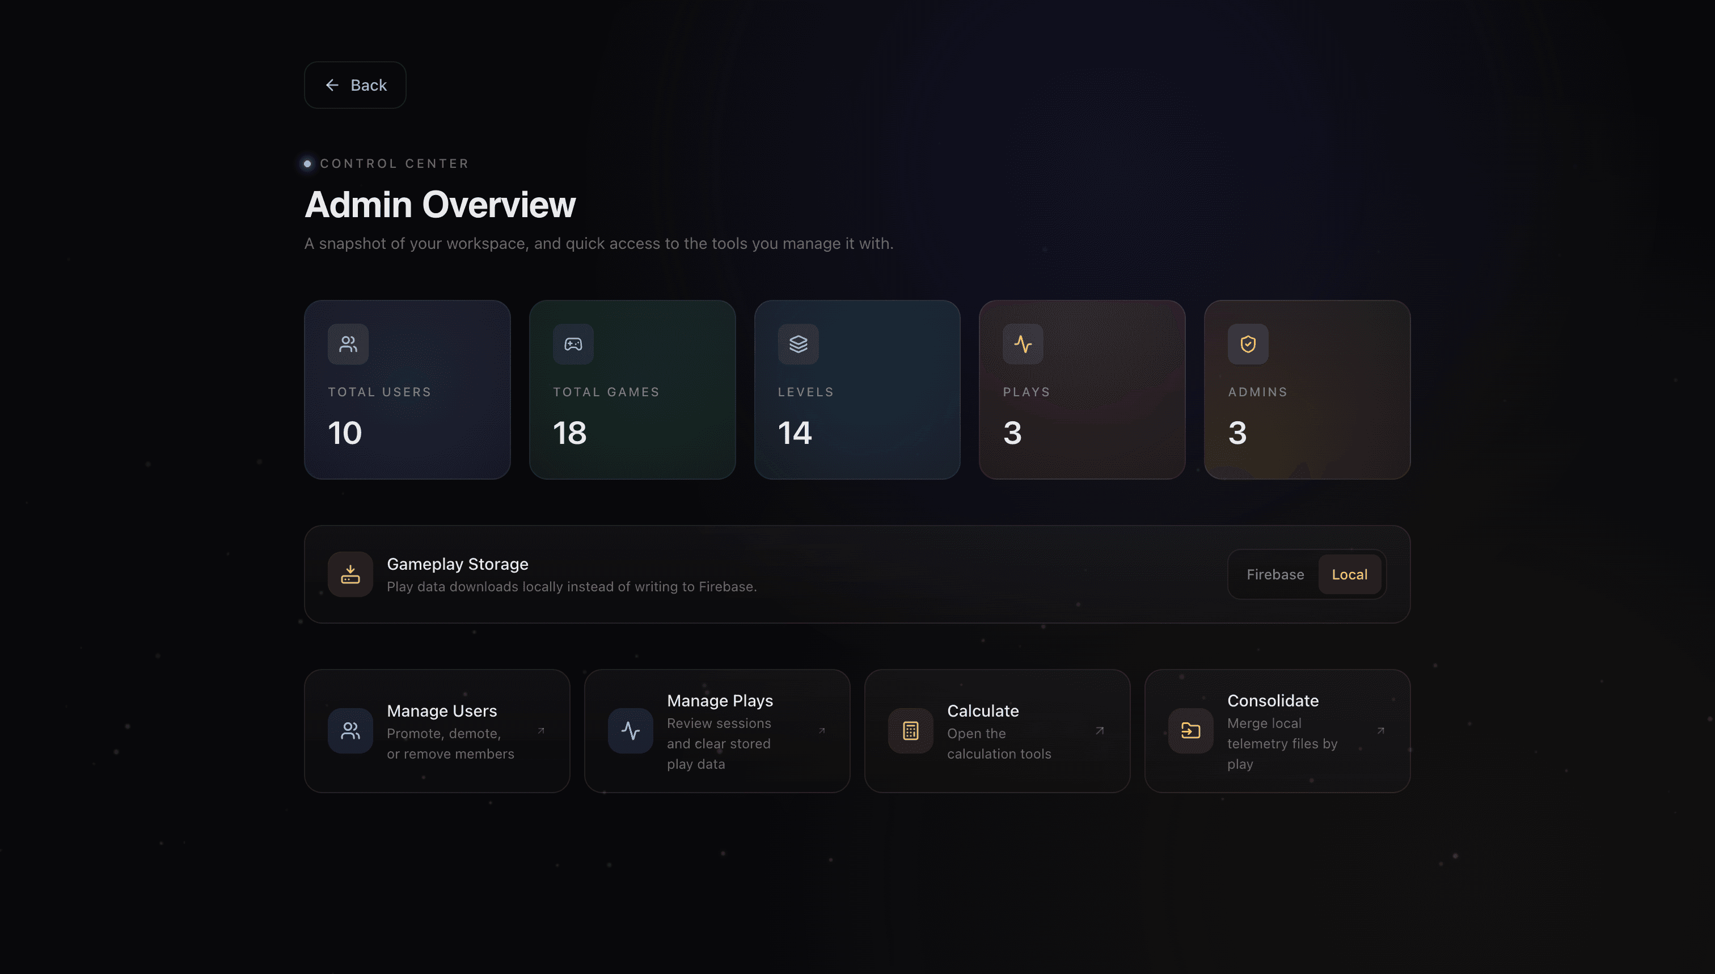Click the PLAYS card label
The width and height of the screenshot is (1715, 974).
click(1027, 392)
